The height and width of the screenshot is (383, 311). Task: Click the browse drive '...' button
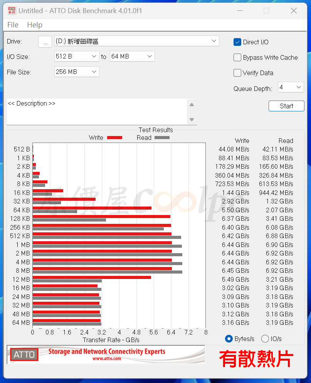(x=45, y=42)
